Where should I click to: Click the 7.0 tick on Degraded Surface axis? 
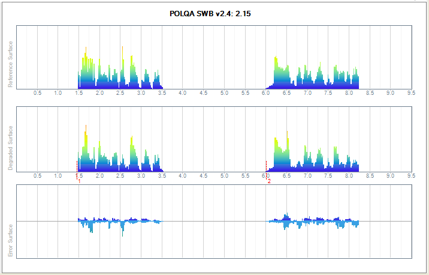click(x=307, y=176)
